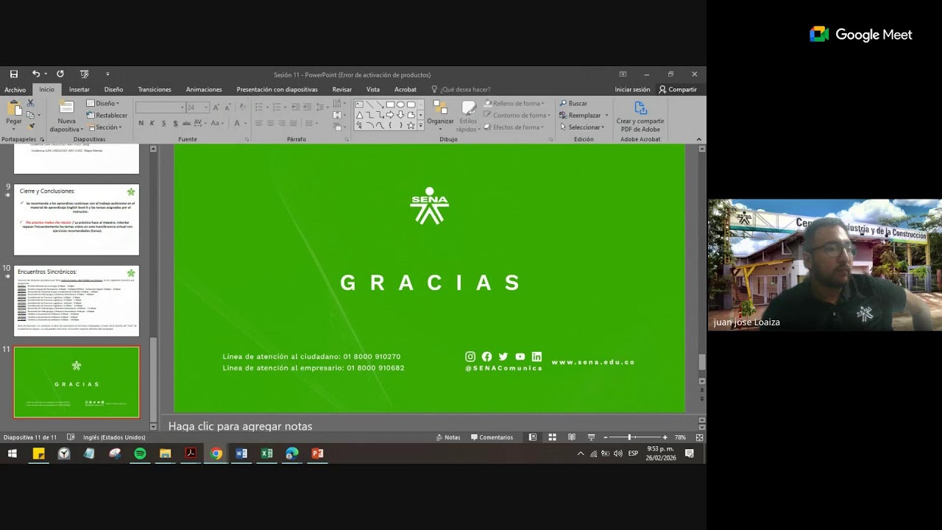Viewport: 942px width, 530px height.
Task: Justify text in Párrafo group
Action: click(x=294, y=123)
